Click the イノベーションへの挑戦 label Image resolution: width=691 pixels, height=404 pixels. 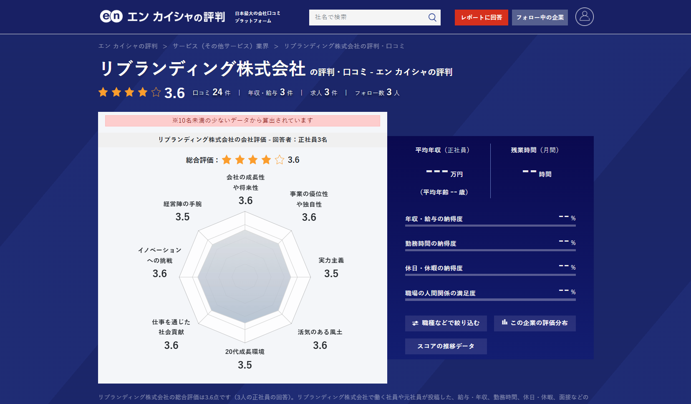pos(160,255)
